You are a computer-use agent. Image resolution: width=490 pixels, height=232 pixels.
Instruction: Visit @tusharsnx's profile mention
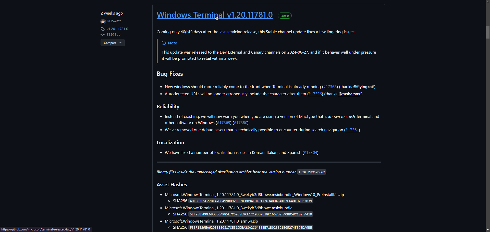click(x=349, y=94)
